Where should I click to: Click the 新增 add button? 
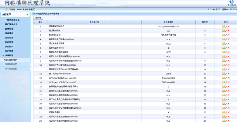coord(38,18)
